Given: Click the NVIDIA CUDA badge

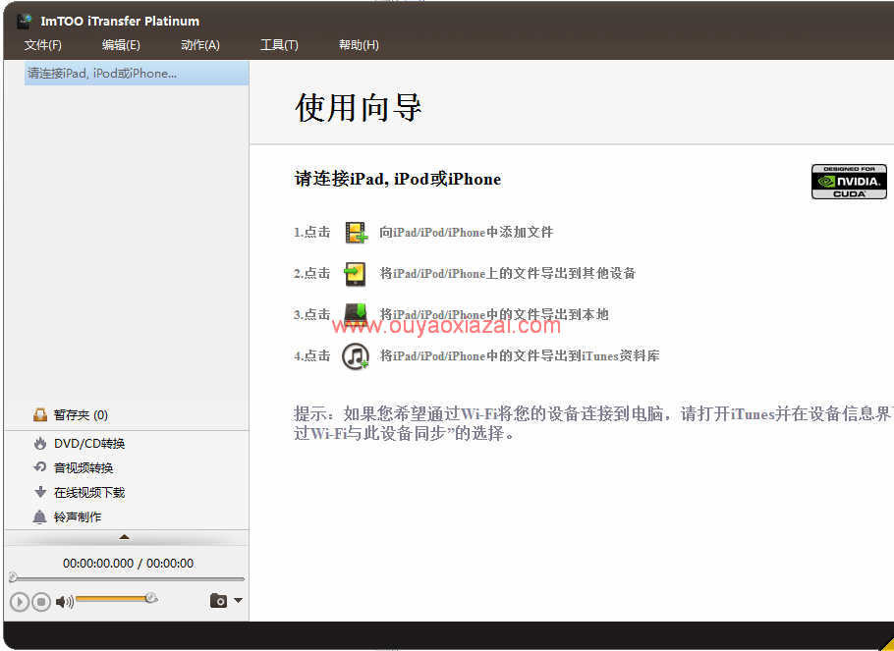Looking at the screenshot, I should click(849, 182).
